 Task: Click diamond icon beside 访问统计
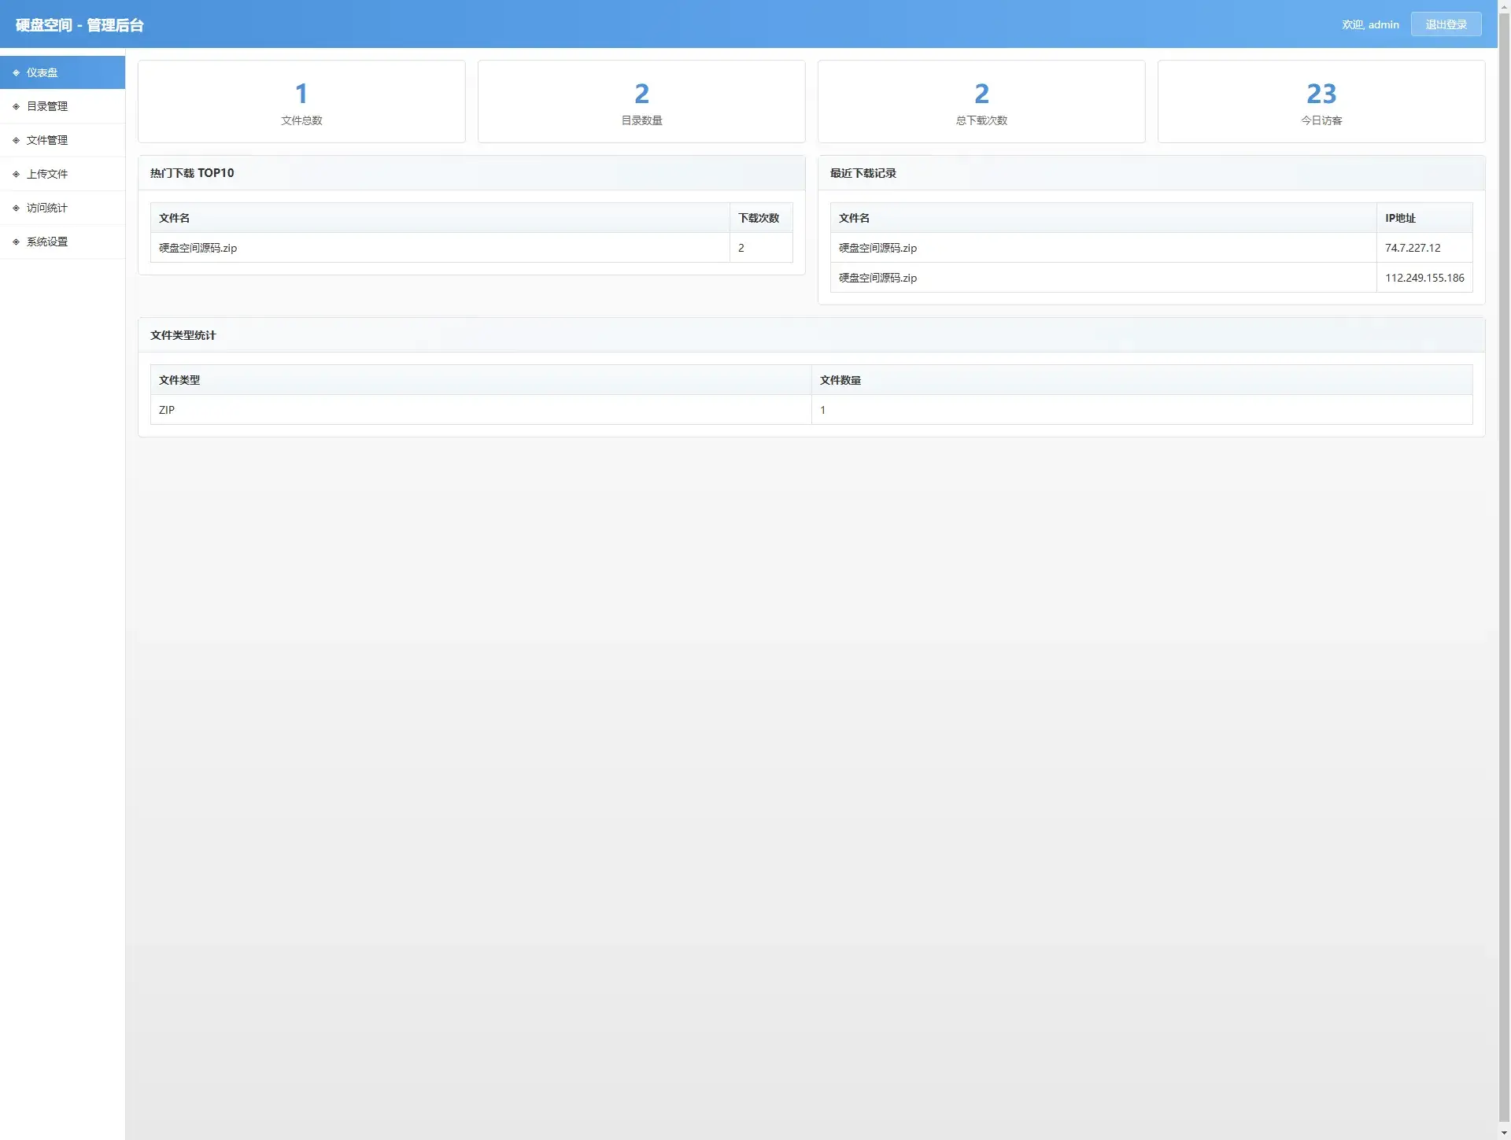click(16, 208)
